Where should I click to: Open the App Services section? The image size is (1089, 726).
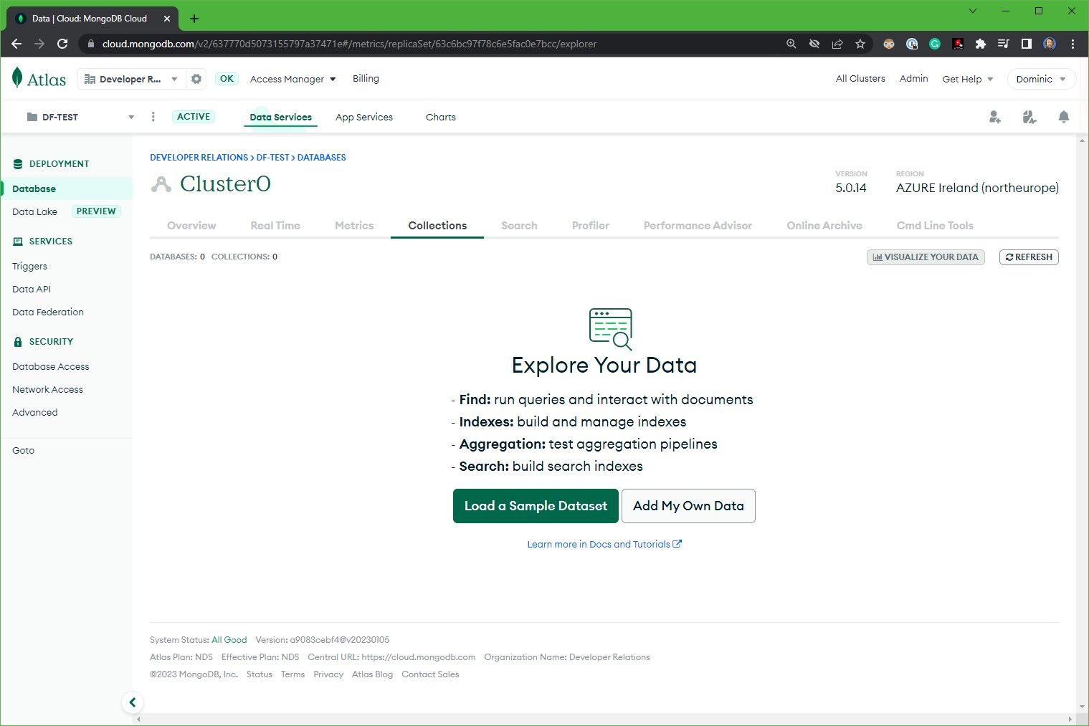(x=363, y=117)
